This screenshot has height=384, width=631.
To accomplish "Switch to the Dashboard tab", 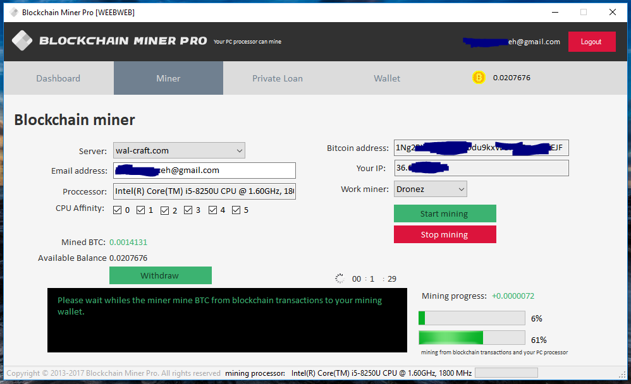I will (x=58, y=78).
